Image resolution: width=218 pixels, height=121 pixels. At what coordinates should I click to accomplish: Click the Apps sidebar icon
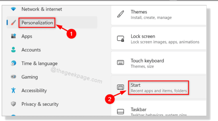click(14, 36)
